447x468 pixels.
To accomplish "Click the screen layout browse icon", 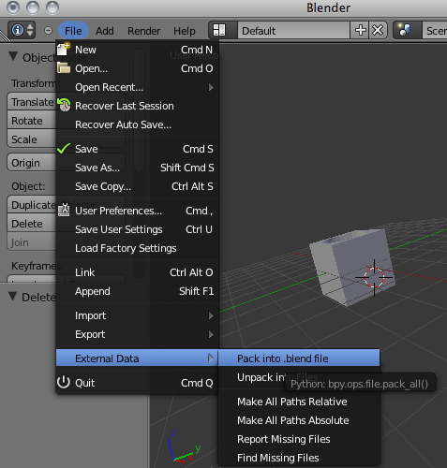I will [219, 31].
